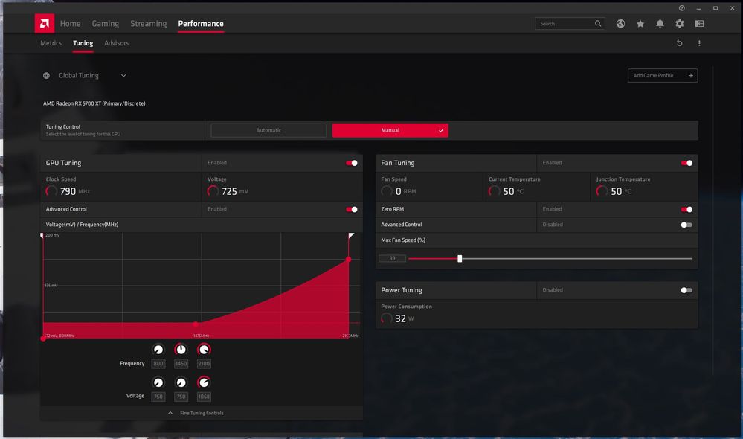This screenshot has width=743, height=439.
Task: Open the Advisors sub-tab
Action: click(x=117, y=43)
